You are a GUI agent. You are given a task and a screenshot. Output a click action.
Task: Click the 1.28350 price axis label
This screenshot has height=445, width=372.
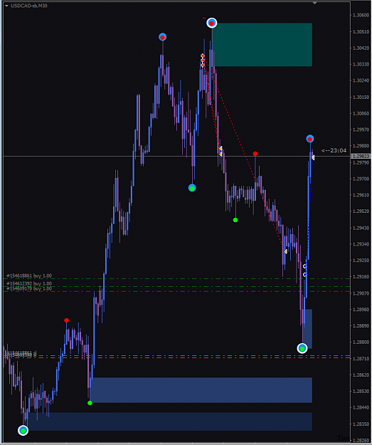click(361, 424)
